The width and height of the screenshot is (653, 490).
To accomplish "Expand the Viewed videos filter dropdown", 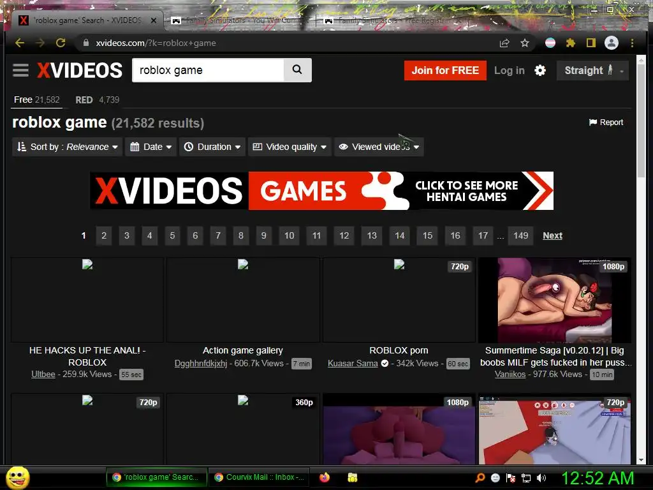I will 379,147.
